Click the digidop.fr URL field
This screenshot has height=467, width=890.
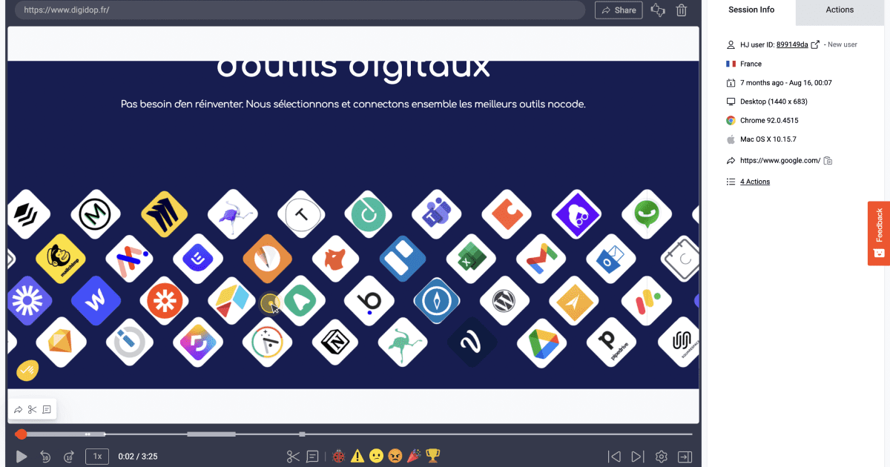click(300, 10)
